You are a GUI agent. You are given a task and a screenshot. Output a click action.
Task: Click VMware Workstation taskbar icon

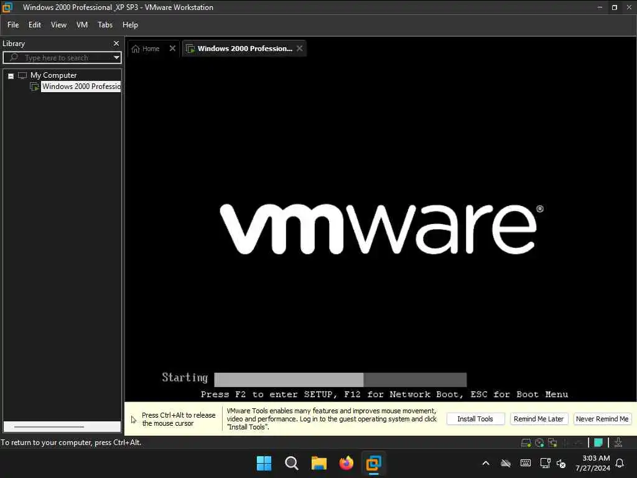point(374,463)
